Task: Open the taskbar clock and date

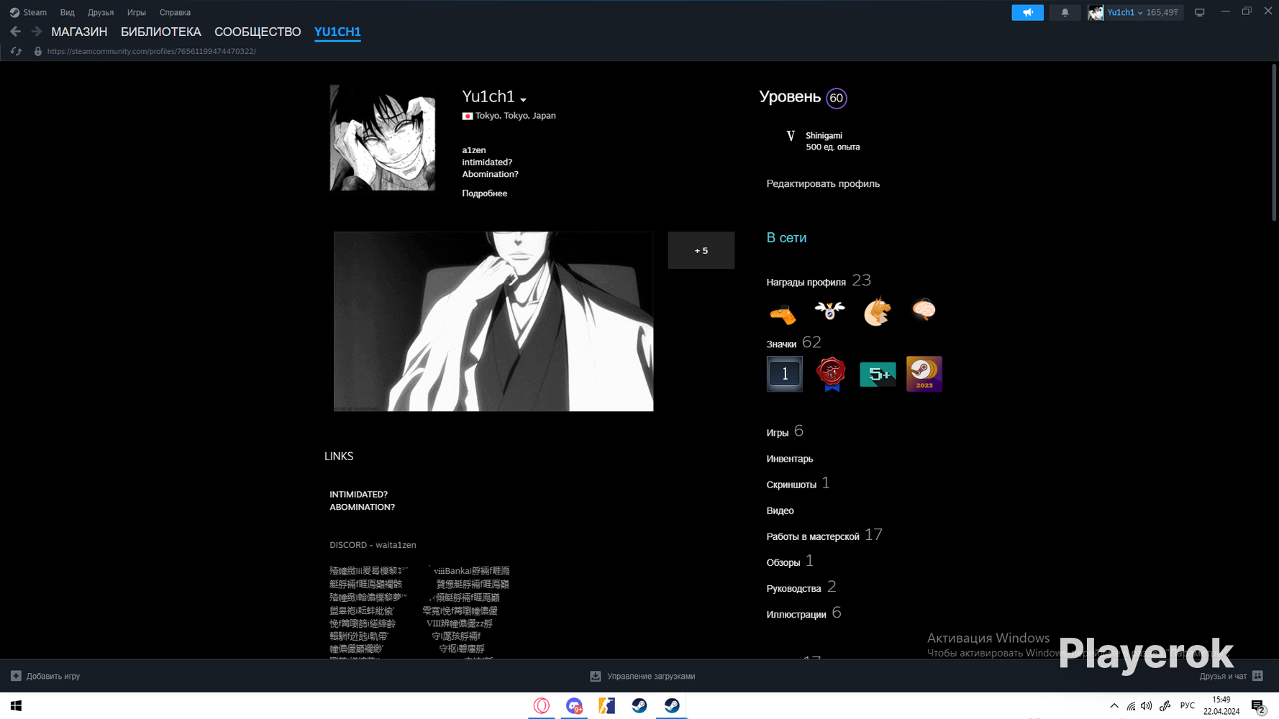Action: tap(1221, 706)
